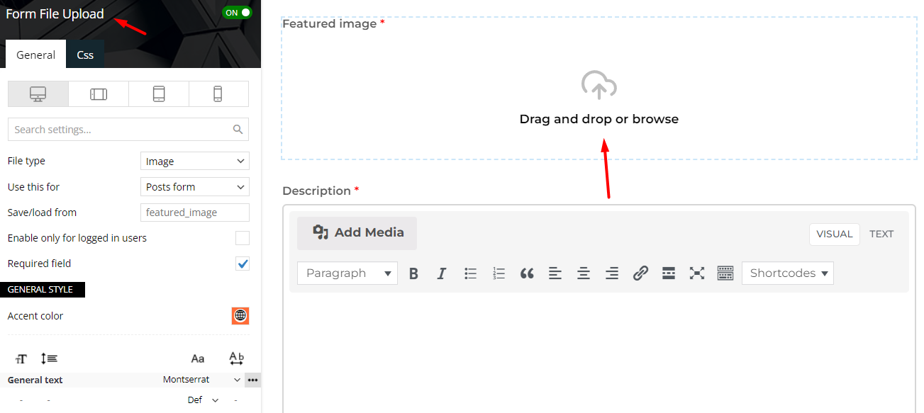The width and height of the screenshot is (924, 413).
Task: Check Enable only for logged in users
Action: [243, 238]
